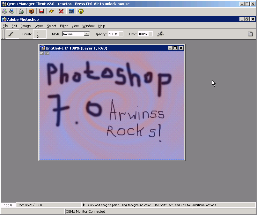Image resolution: width=257 pixels, height=215 pixels.
Task: Maximize the Untitled-1 document window
Action: 175,48
